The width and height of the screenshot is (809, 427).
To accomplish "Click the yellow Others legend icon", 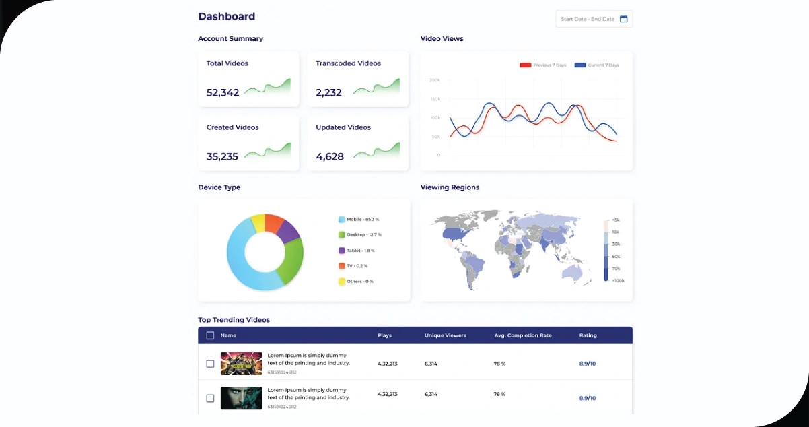I will click(341, 282).
